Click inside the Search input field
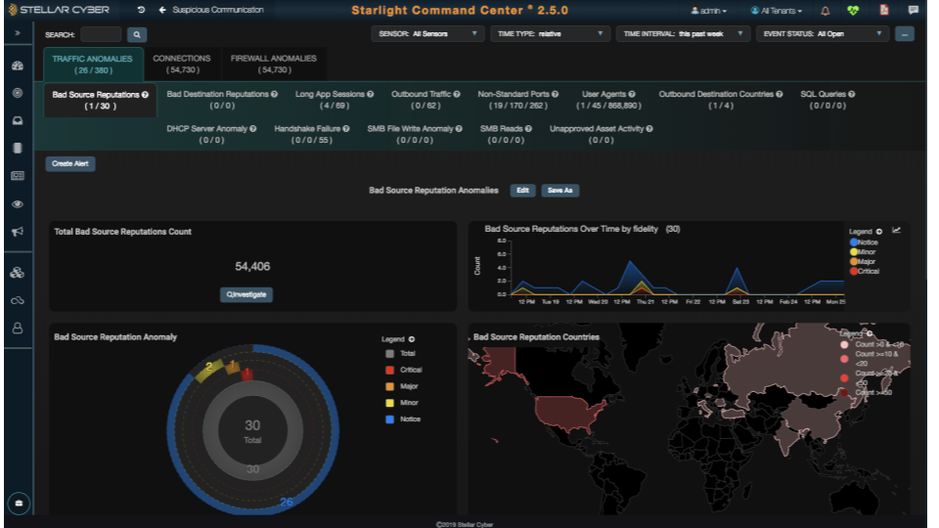939x528 pixels. click(x=101, y=35)
